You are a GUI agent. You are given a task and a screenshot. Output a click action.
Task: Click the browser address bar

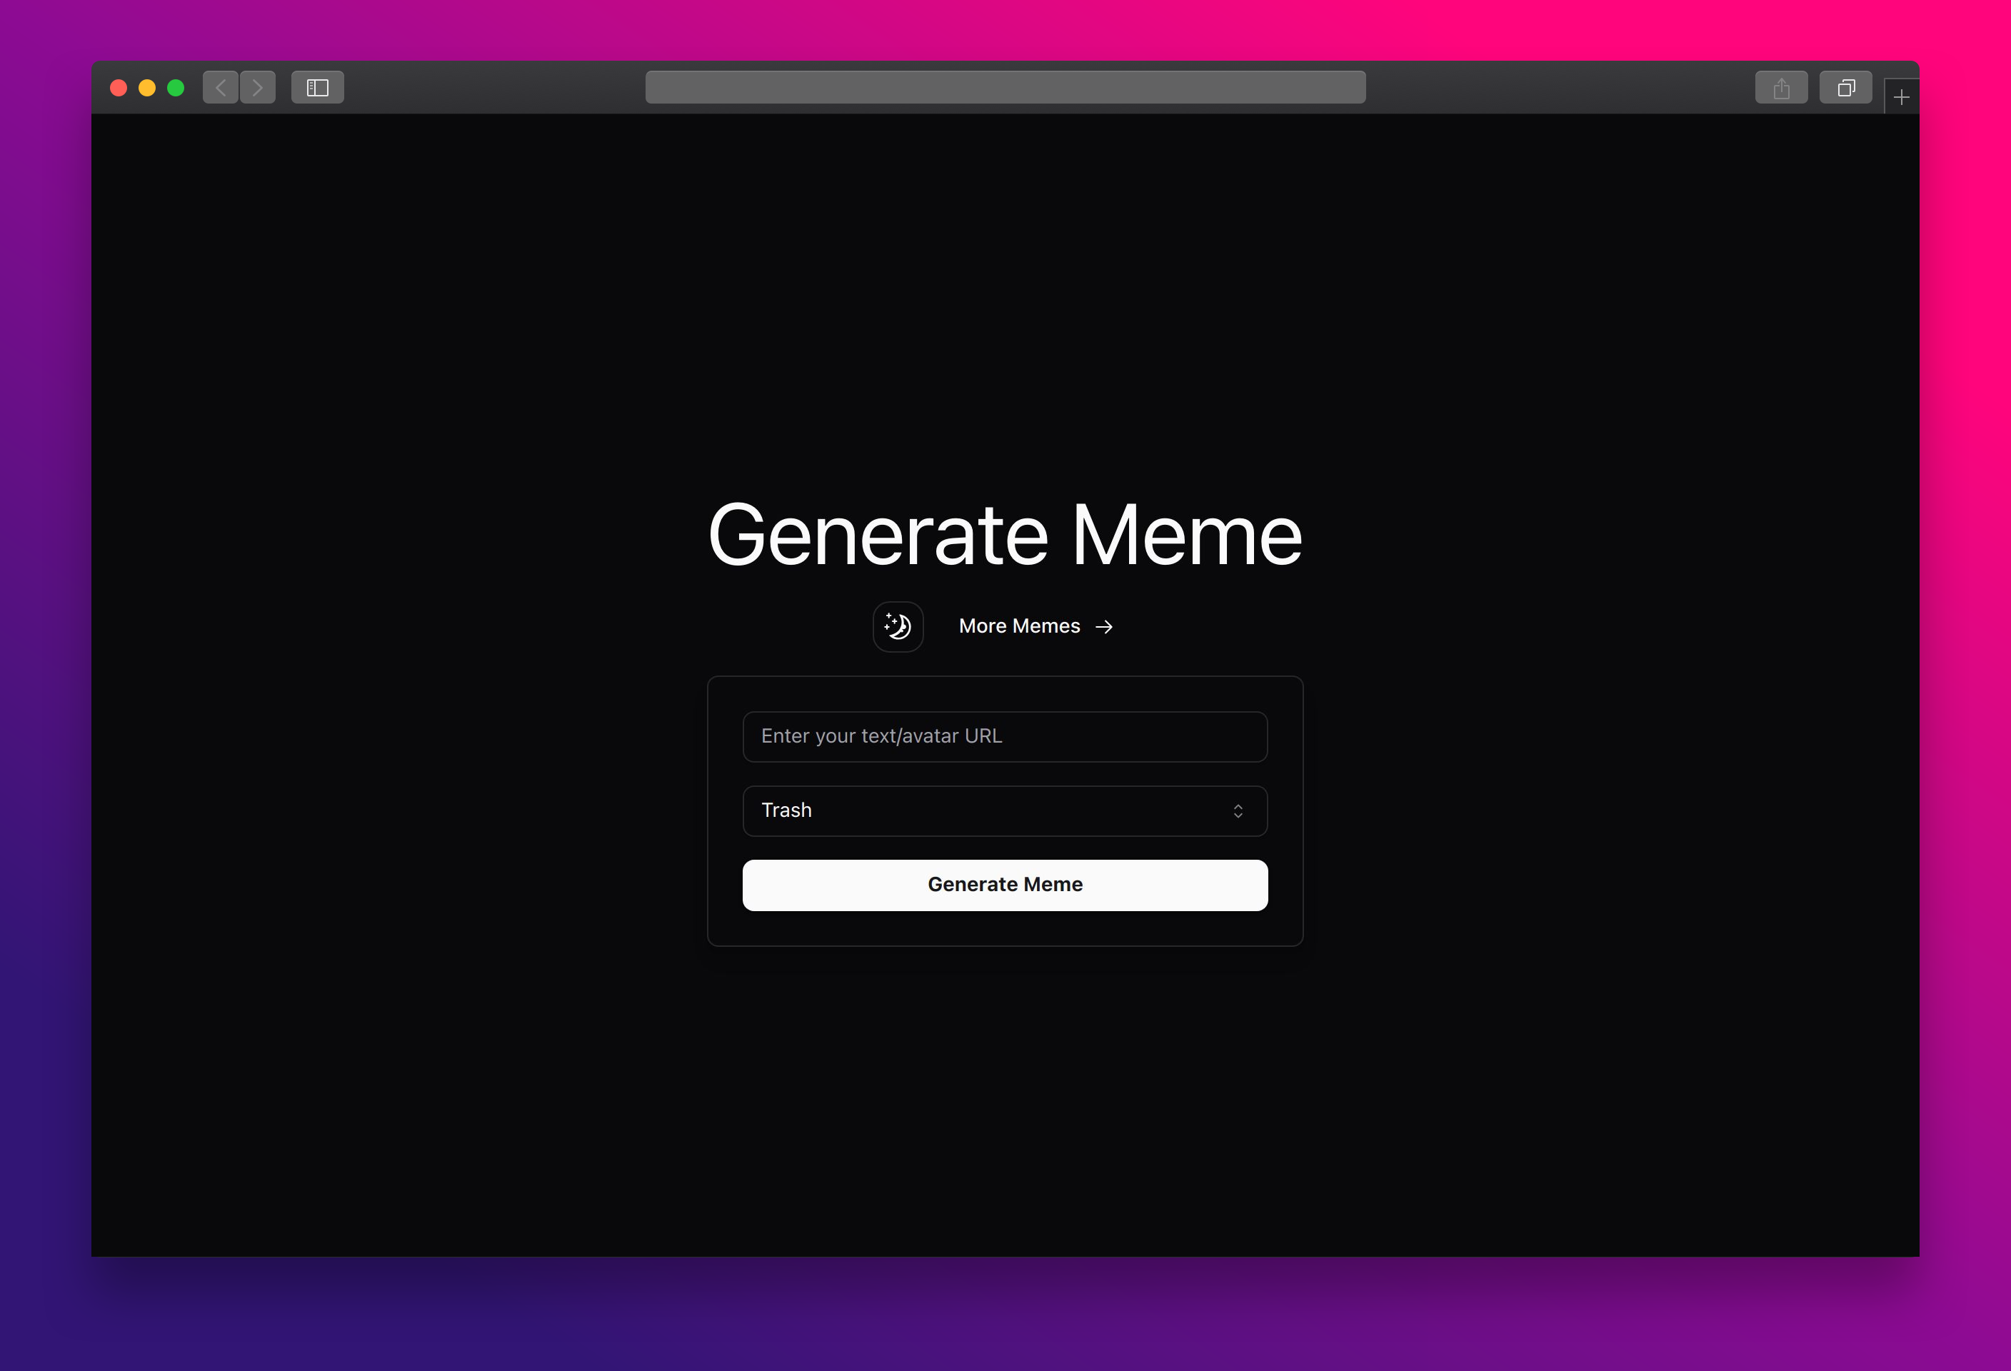1005,87
